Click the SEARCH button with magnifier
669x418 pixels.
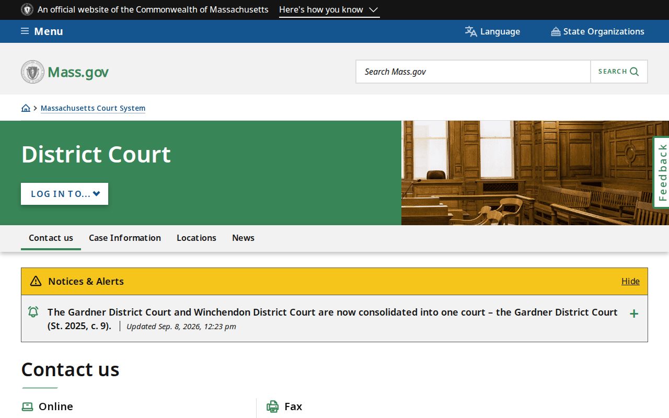pyautogui.click(x=619, y=72)
